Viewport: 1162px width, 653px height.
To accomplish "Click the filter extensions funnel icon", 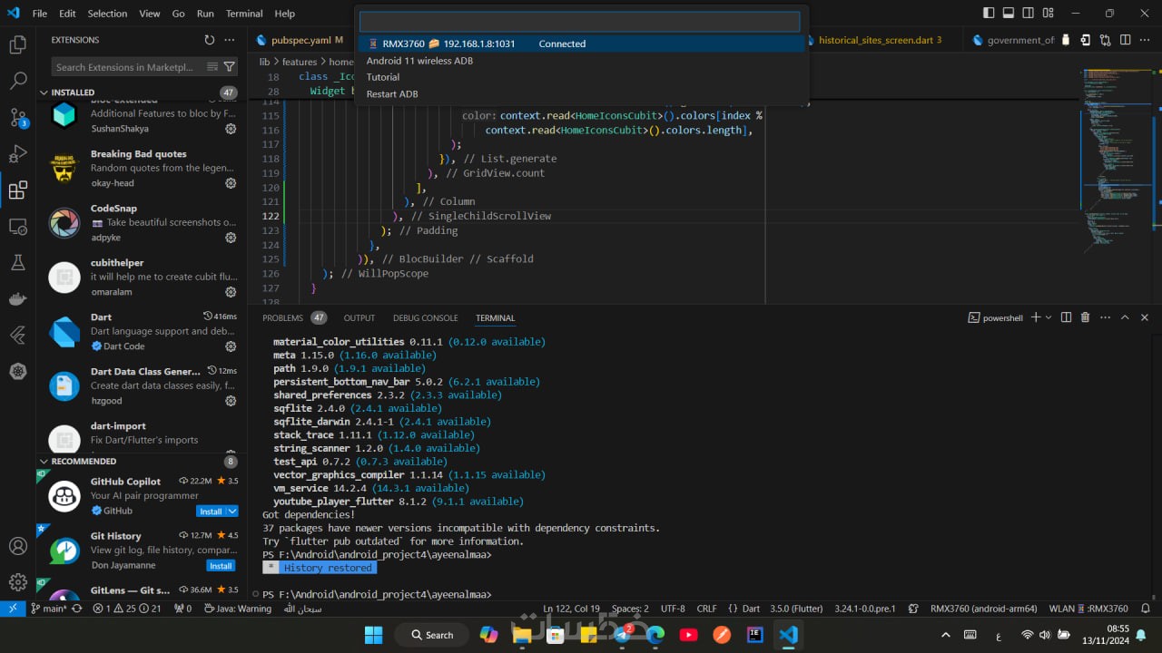I will pyautogui.click(x=230, y=67).
